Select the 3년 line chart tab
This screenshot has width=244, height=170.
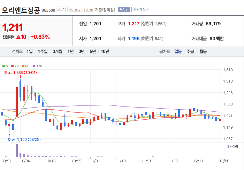click(x=82, y=51)
